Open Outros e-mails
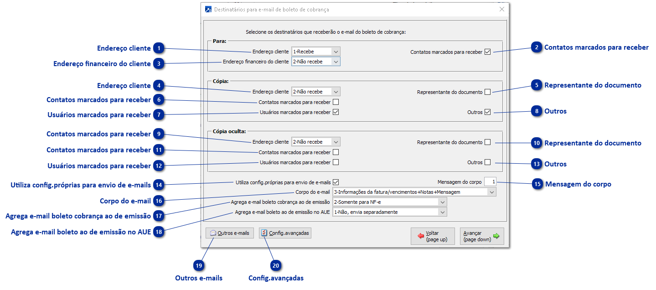The width and height of the screenshot is (656, 290). click(229, 233)
